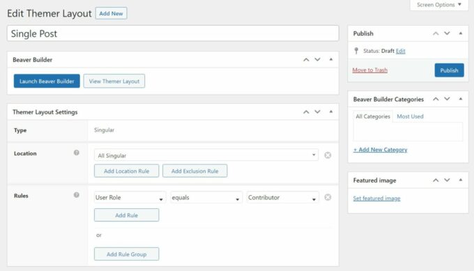Move Featured image panel up
This screenshot has height=271, width=474.
point(436,180)
